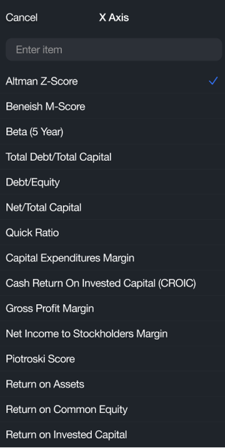Click the X Axis header title
This screenshot has width=225, height=448.
click(x=114, y=18)
